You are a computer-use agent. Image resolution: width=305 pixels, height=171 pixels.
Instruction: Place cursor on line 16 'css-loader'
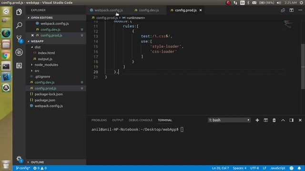coord(163,52)
